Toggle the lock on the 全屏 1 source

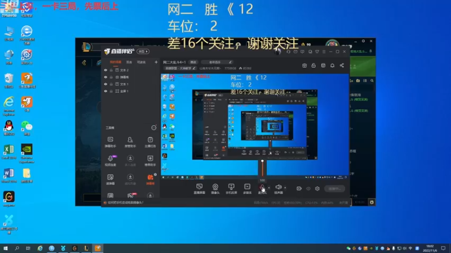111,91
